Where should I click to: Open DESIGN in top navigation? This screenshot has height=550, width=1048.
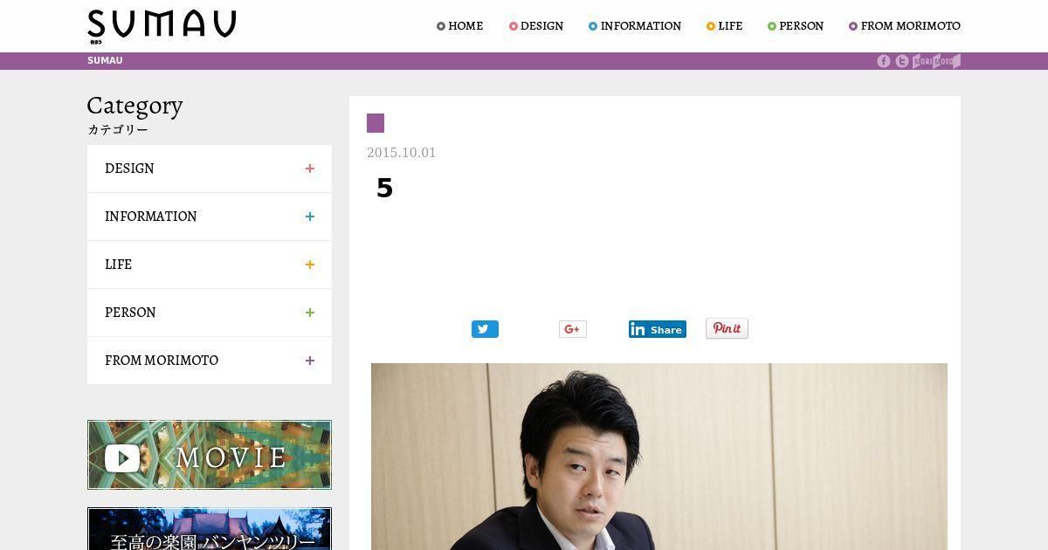click(536, 26)
